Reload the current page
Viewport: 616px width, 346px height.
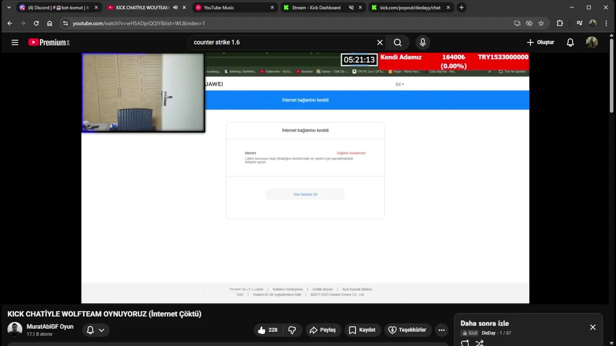36,23
